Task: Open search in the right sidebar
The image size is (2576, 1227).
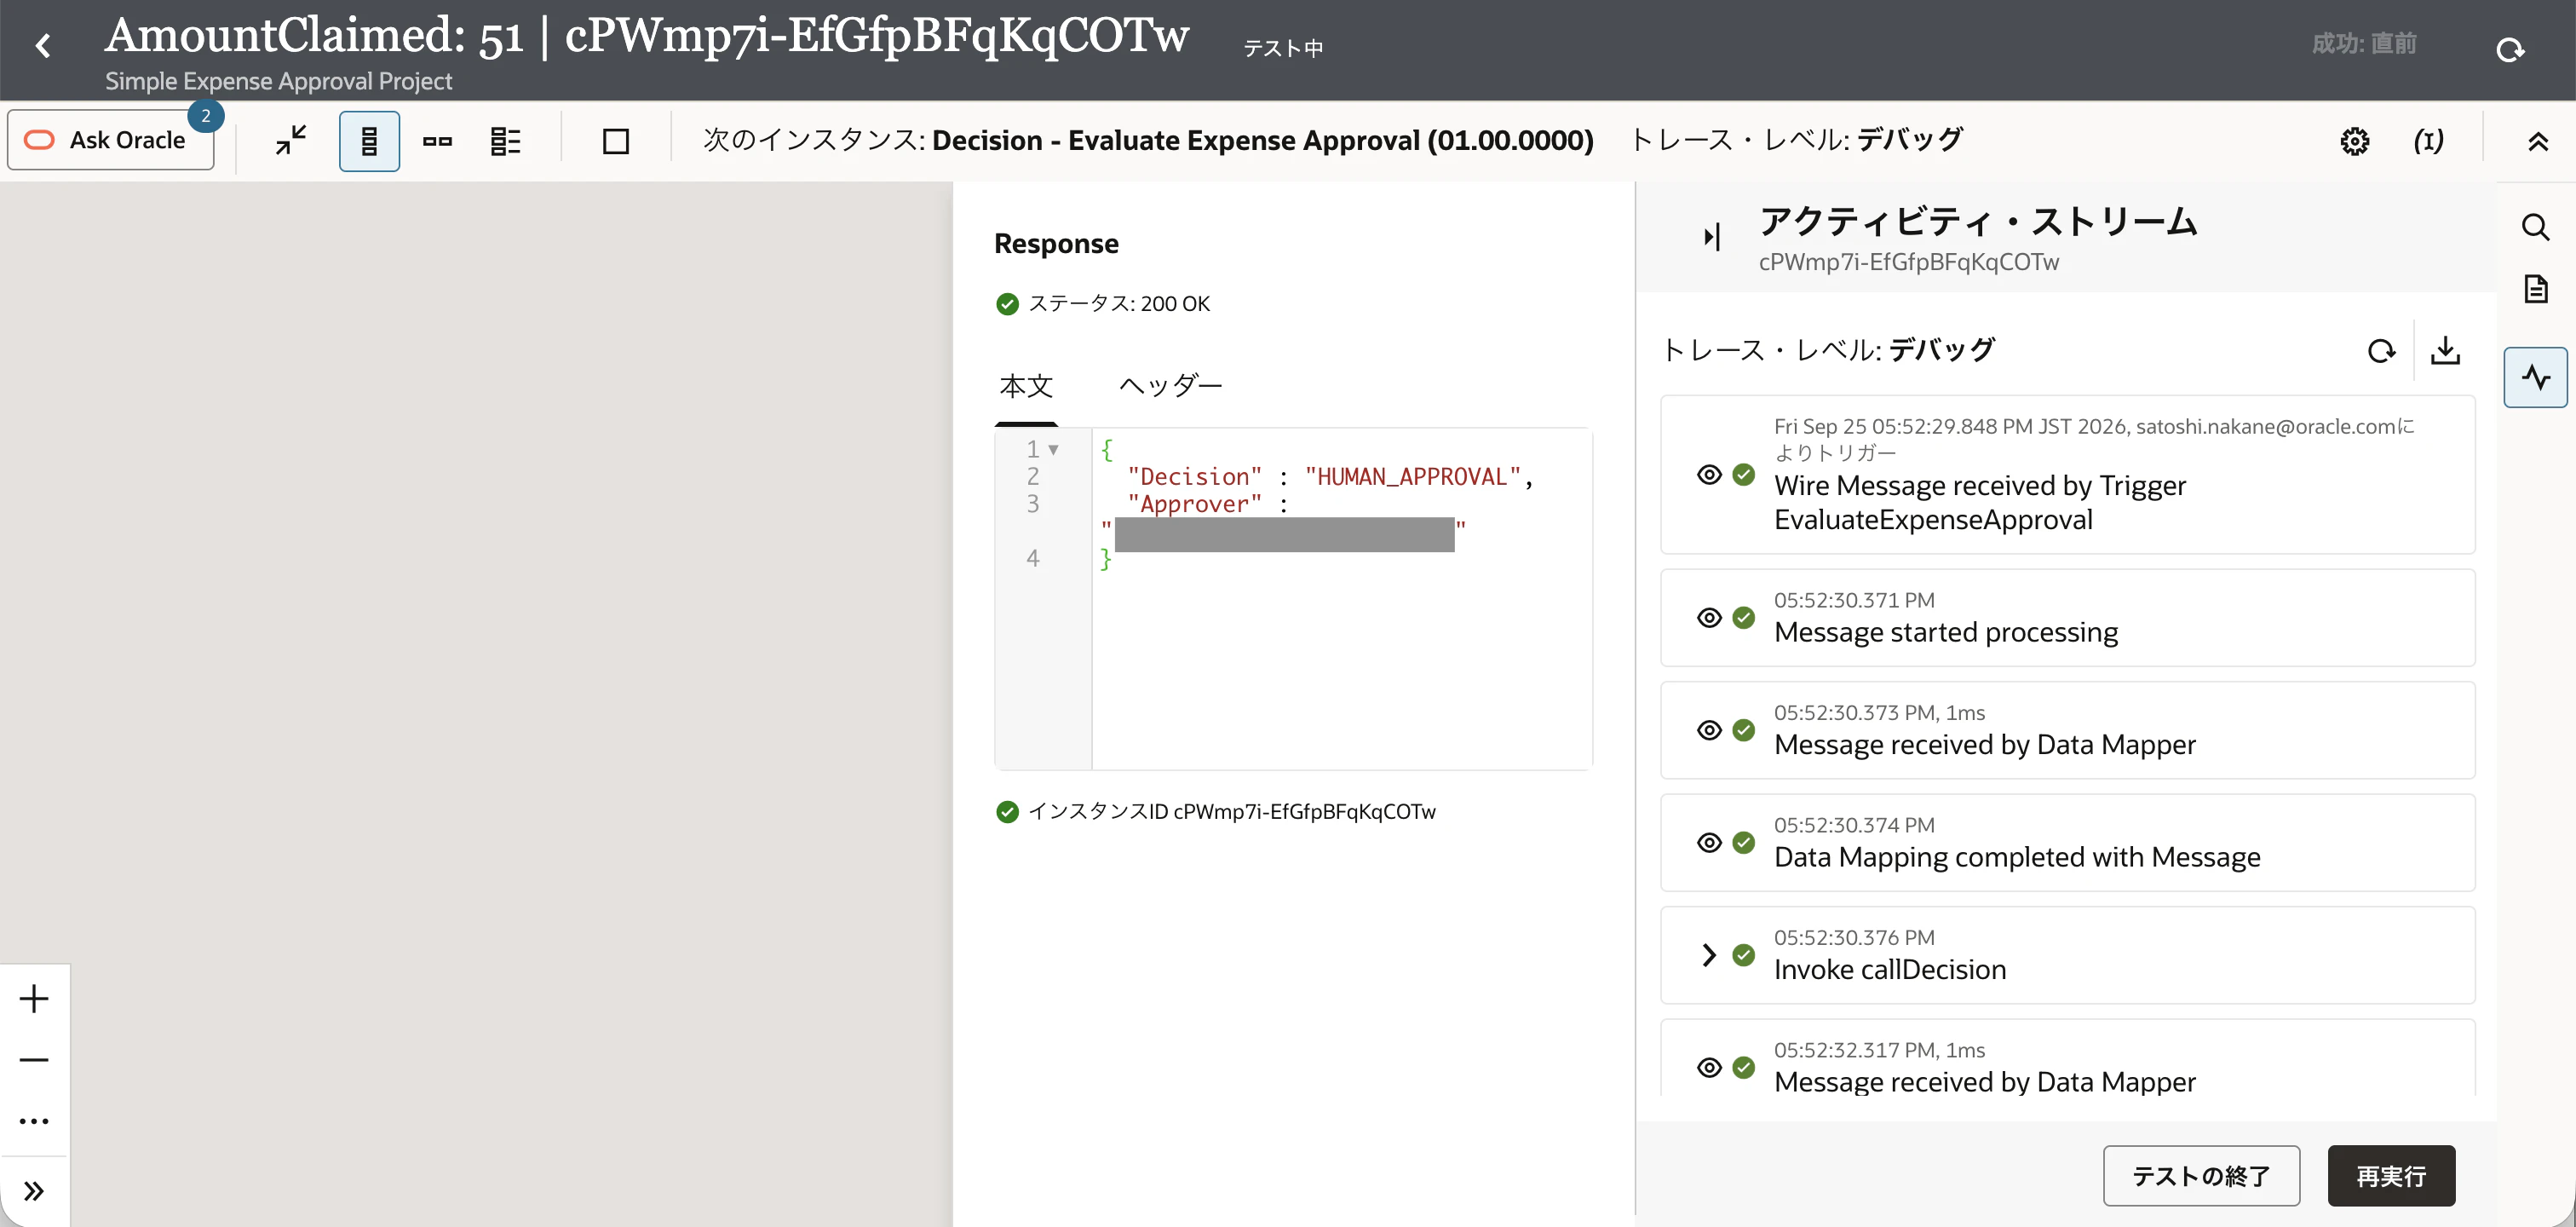Action: (2535, 227)
